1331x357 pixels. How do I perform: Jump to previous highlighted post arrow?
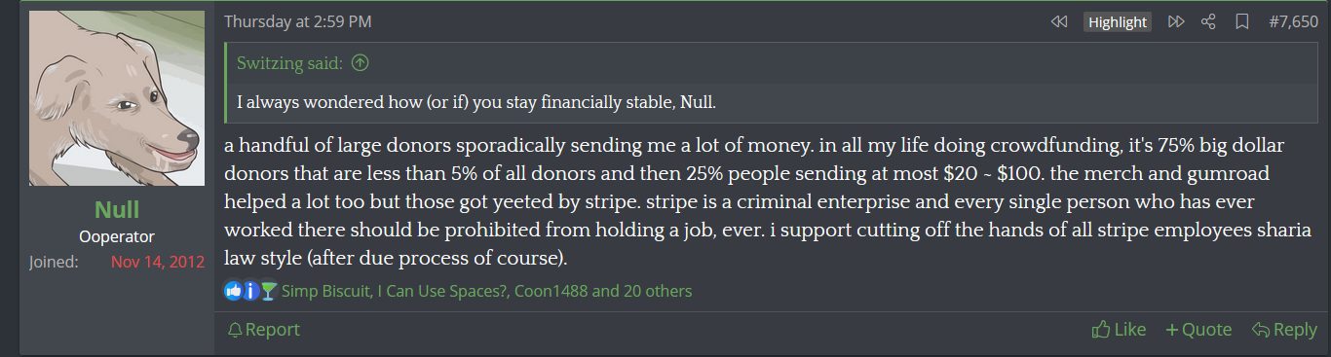(x=1059, y=21)
